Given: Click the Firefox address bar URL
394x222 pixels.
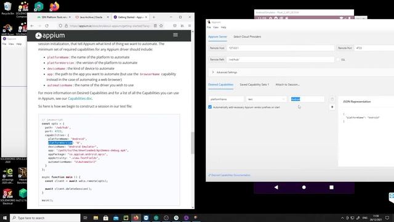Looking at the screenshot, I should 110,26.
